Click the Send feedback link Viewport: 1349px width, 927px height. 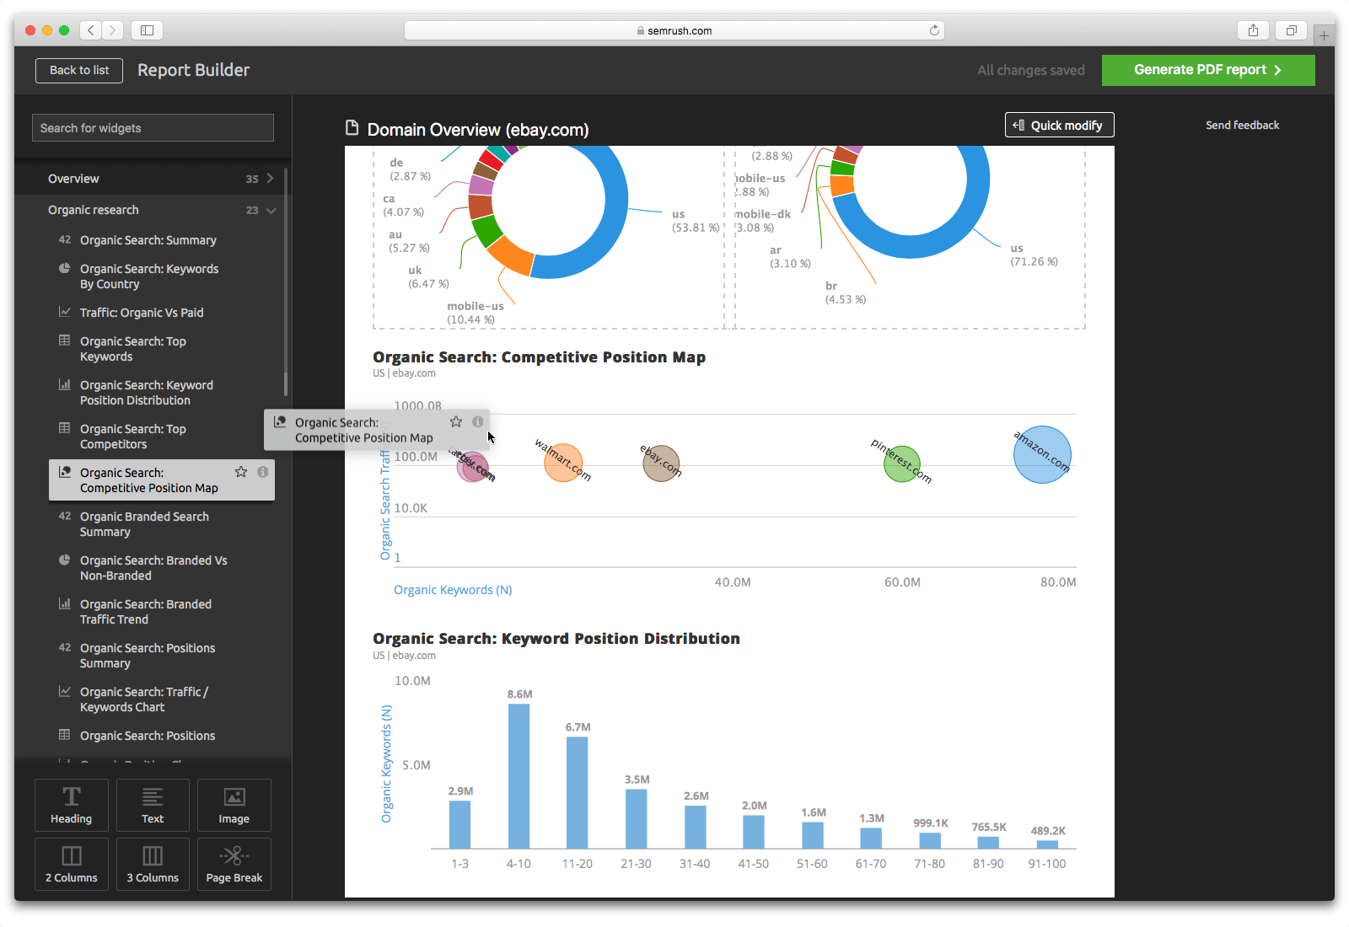point(1242,125)
